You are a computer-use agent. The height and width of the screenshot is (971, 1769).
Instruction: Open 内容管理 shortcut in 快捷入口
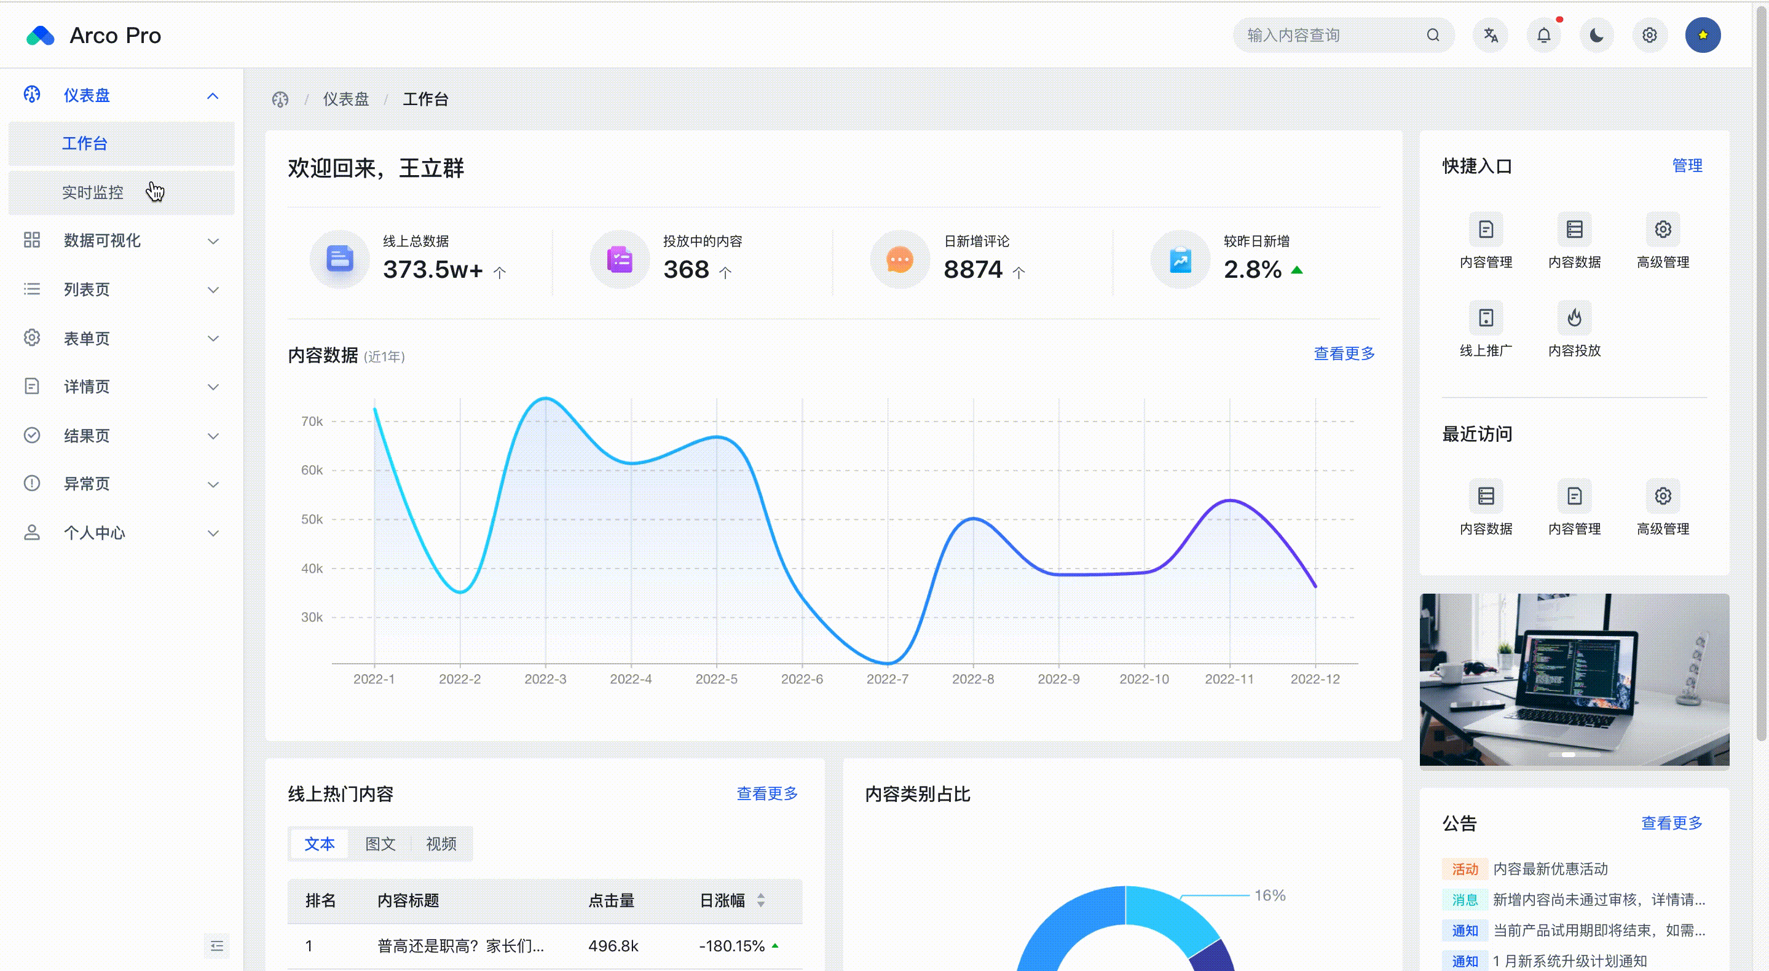click(1486, 229)
